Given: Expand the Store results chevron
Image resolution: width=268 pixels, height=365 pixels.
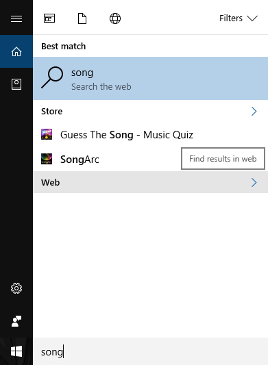Looking at the screenshot, I should pyautogui.click(x=254, y=111).
